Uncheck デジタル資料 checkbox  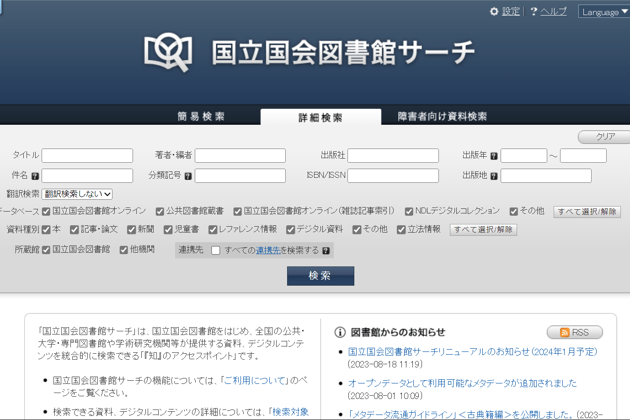[x=291, y=230]
